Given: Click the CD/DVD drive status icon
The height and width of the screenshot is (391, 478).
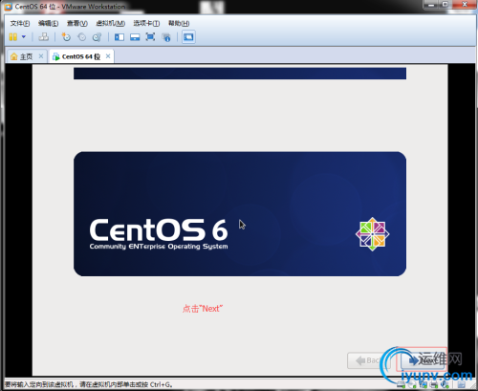Looking at the screenshot, I should tap(412, 384).
